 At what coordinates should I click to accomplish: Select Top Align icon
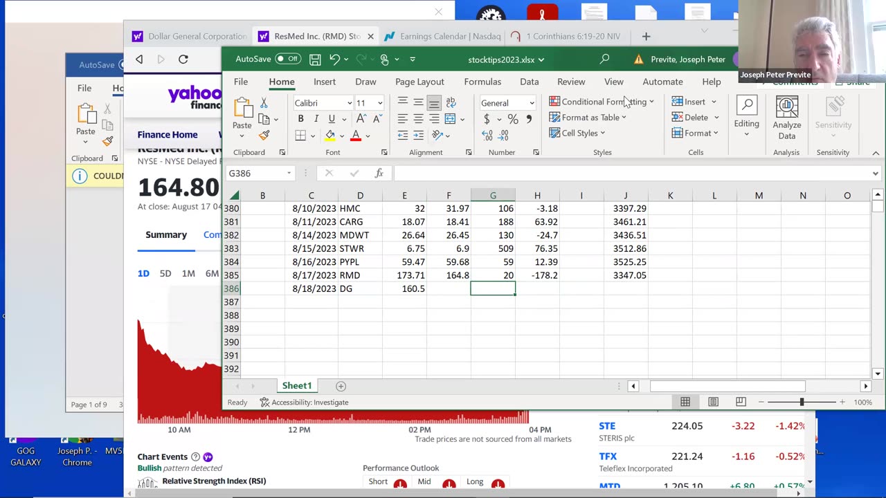(x=402, y=102)
